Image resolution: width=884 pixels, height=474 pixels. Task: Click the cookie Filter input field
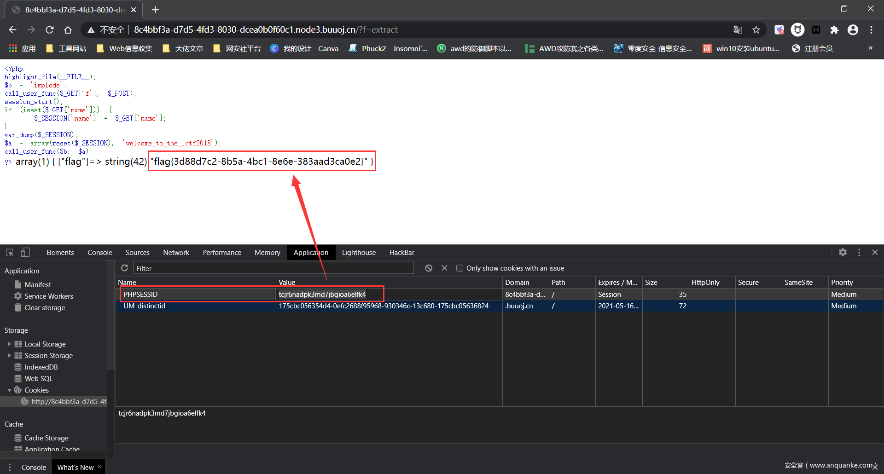[273, 268]
